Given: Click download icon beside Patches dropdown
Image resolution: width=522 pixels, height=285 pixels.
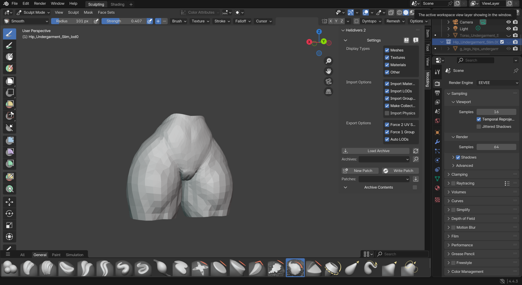Looking at the screenshot, I should coord(416,179).
